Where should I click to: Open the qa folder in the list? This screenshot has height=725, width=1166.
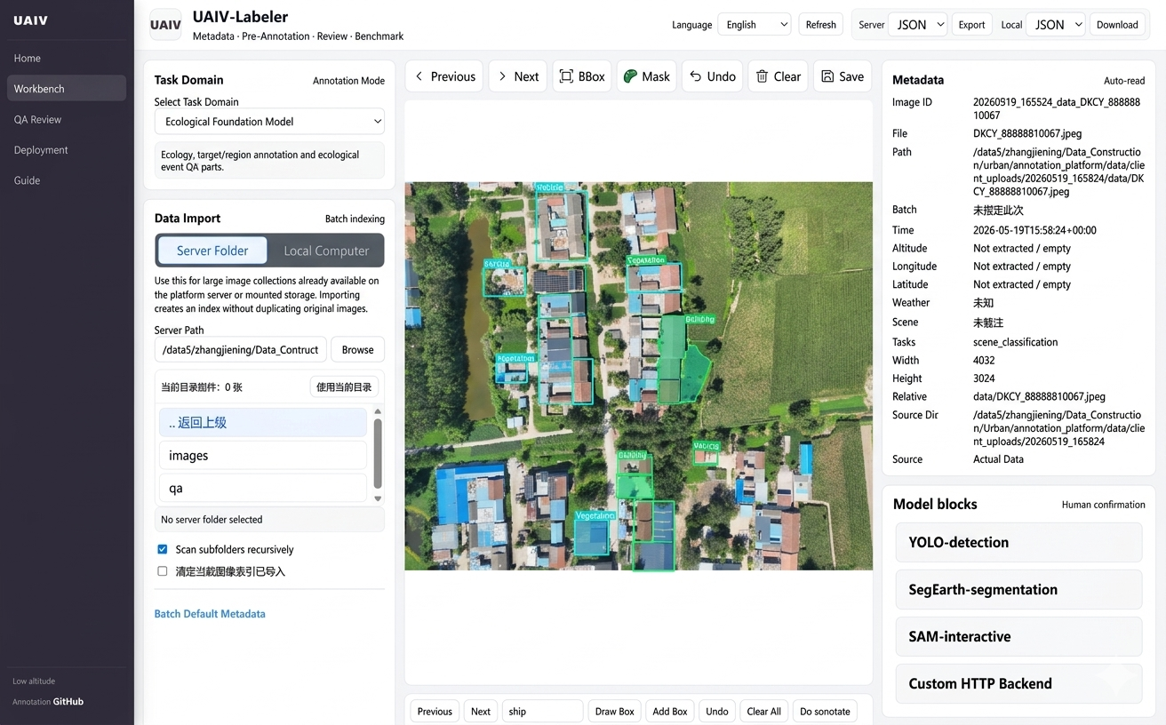(263, 488)
